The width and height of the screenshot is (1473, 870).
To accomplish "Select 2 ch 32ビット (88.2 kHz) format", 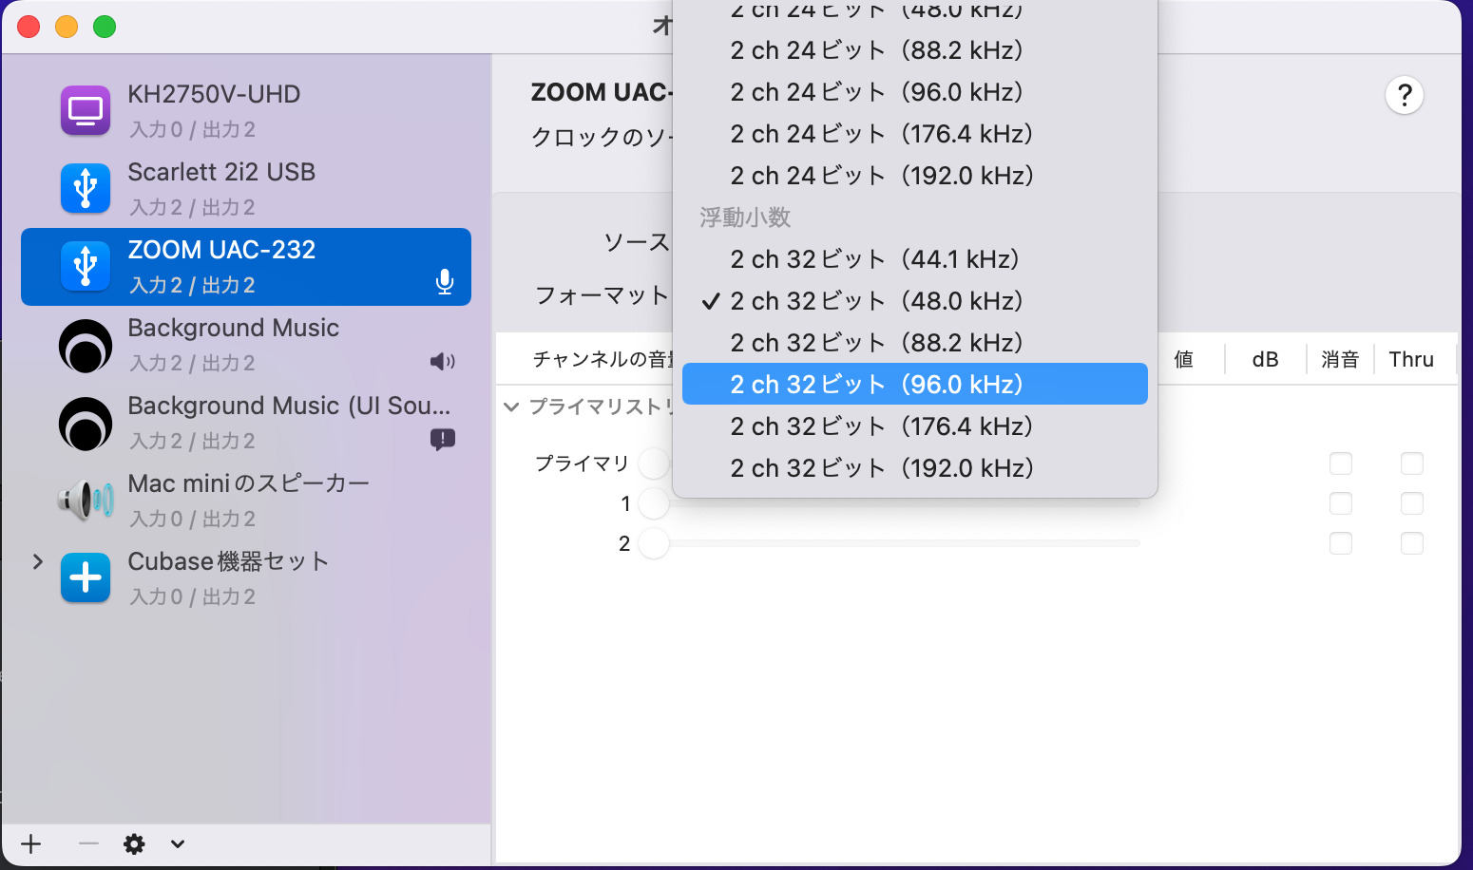I will click(x=915, y=343).
